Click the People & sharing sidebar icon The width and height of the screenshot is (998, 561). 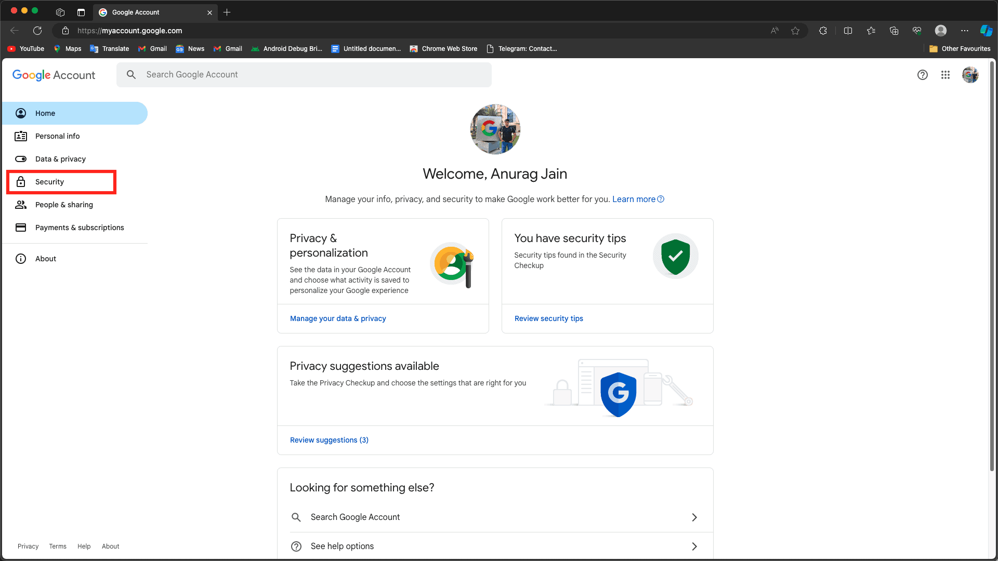20,205
